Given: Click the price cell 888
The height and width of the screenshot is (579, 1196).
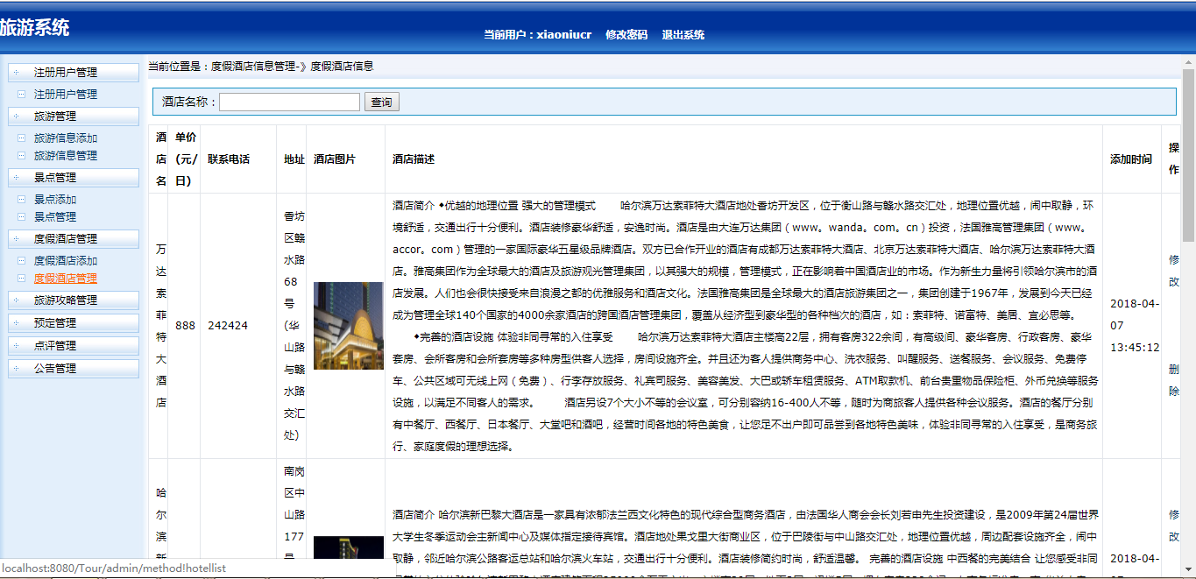Looking at the screenshot, I should (185, 326).
